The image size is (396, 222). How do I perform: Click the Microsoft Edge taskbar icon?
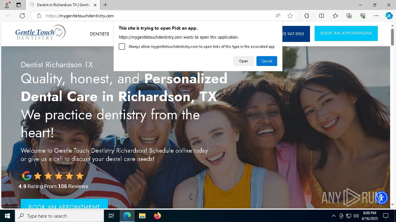127,216
